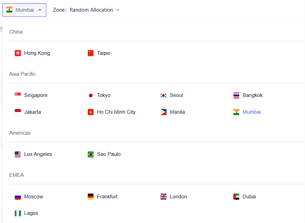Viewport: 305px width, 223px height.
Task: Select Taipei in the China group
Action: (103, 53)
